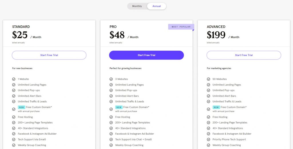Click checkmark beside Standard Free Hosting
This screenshot has width=293, height=149.
pyautogui.click(x=14, y=117)
